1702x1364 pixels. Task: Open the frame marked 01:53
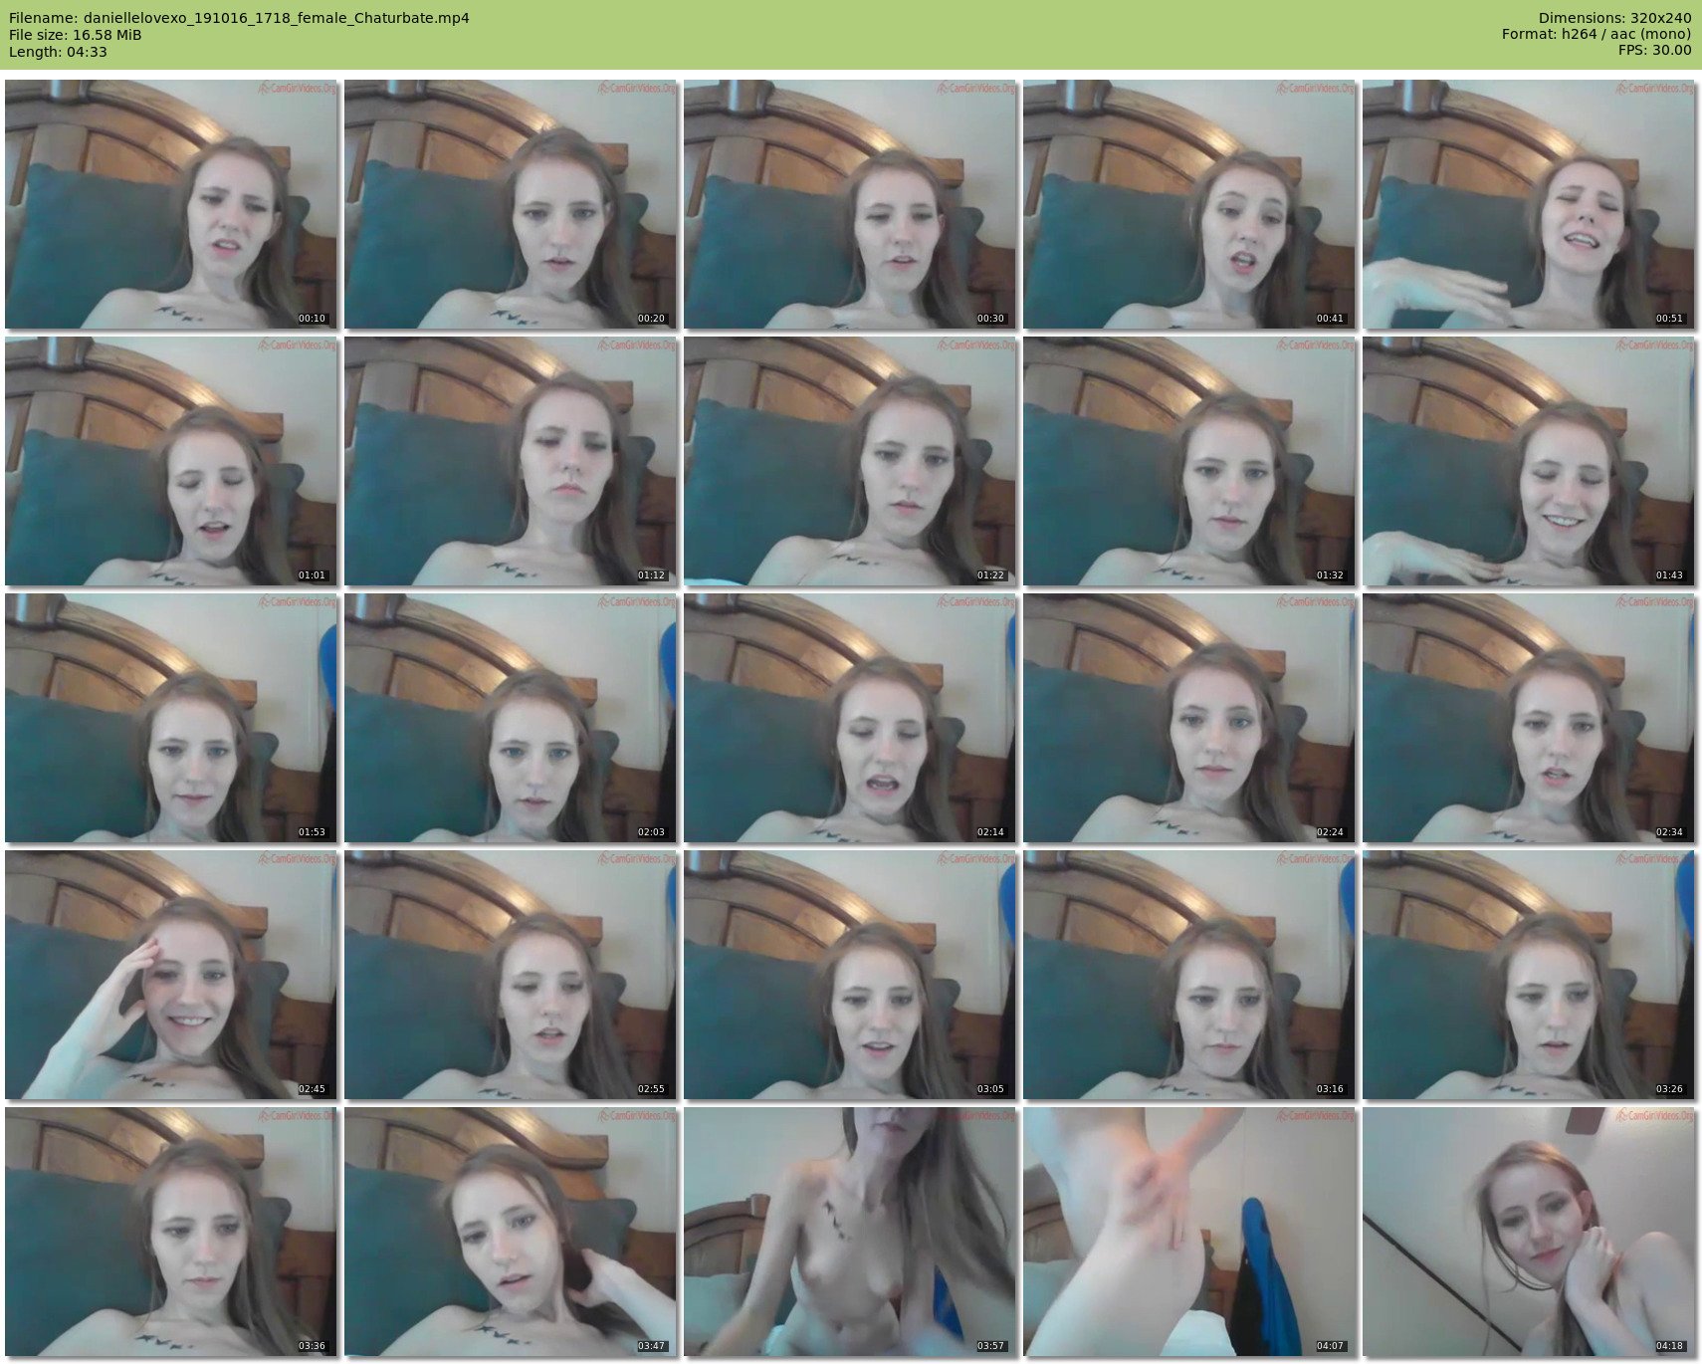pos(171,718)
